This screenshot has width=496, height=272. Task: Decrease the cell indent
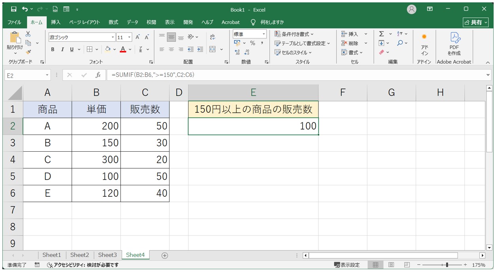click(x=191, y=49)
